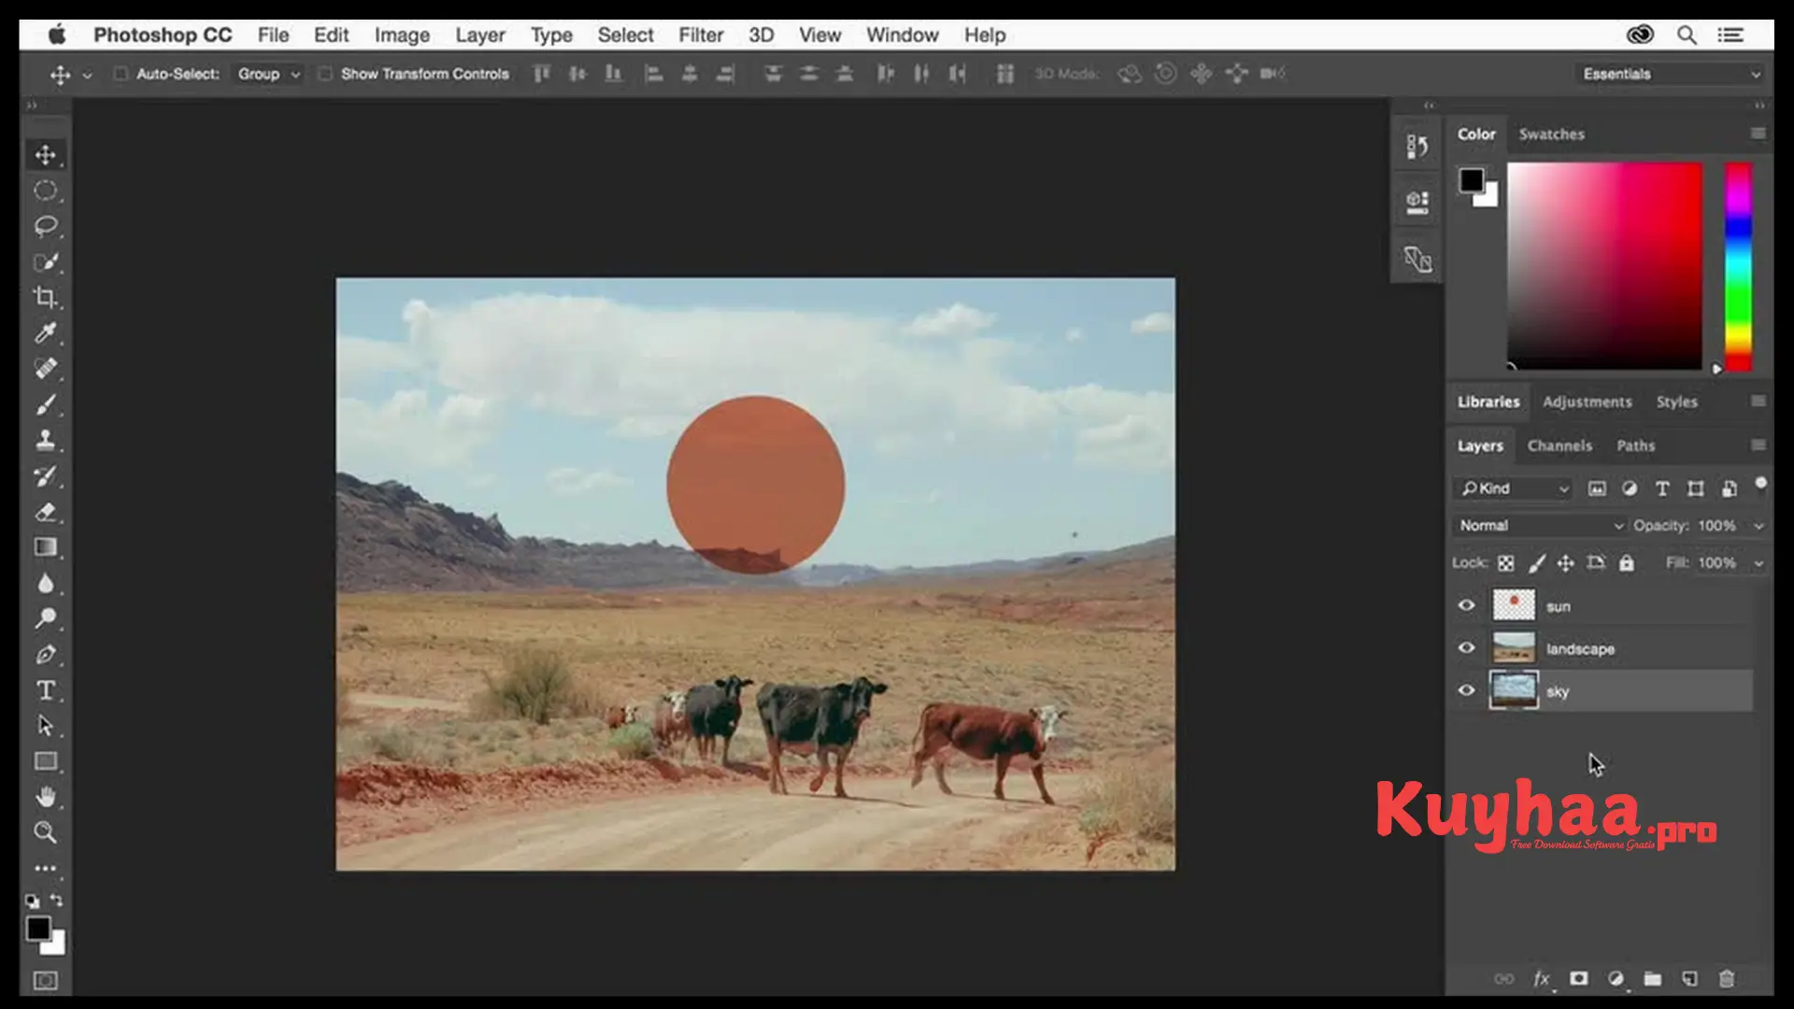The width and height of the screenshot is (1794, 1009).
Task: Select the Lasso tool
Action: 45,226
